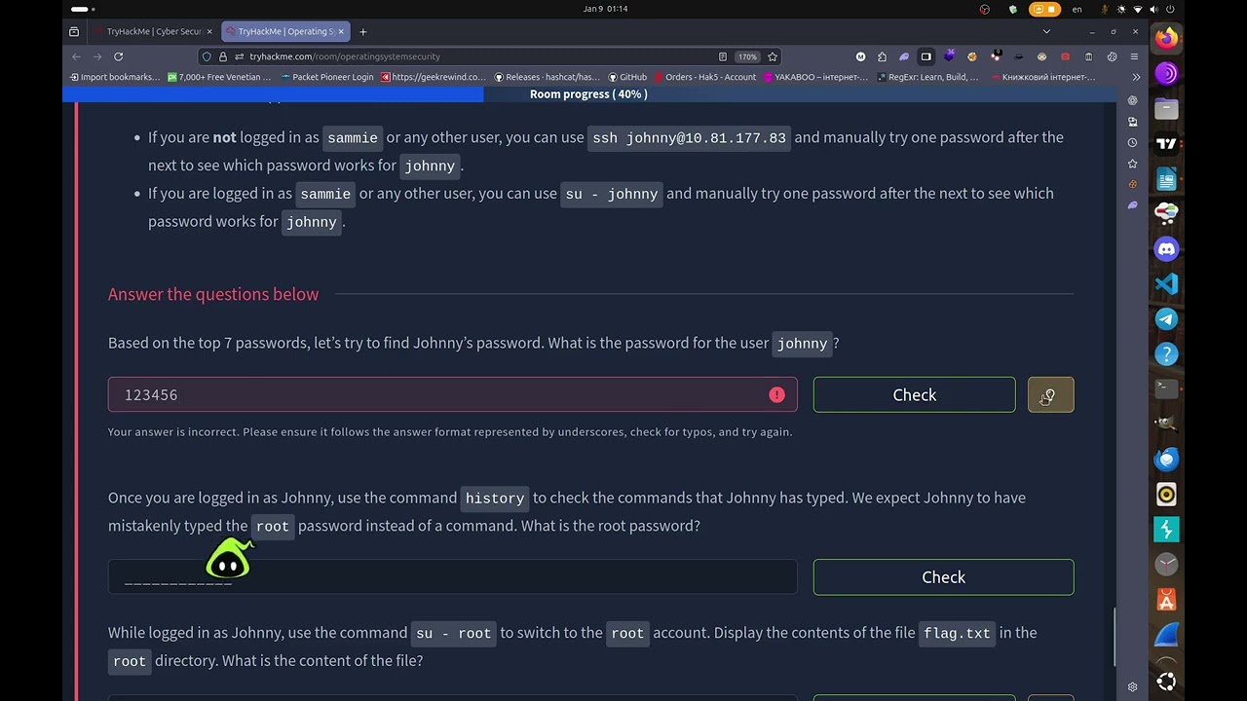Click the hint lightbulb button
The width and height of the screenshot is (1247, 701).
[x=1050, y=394]
